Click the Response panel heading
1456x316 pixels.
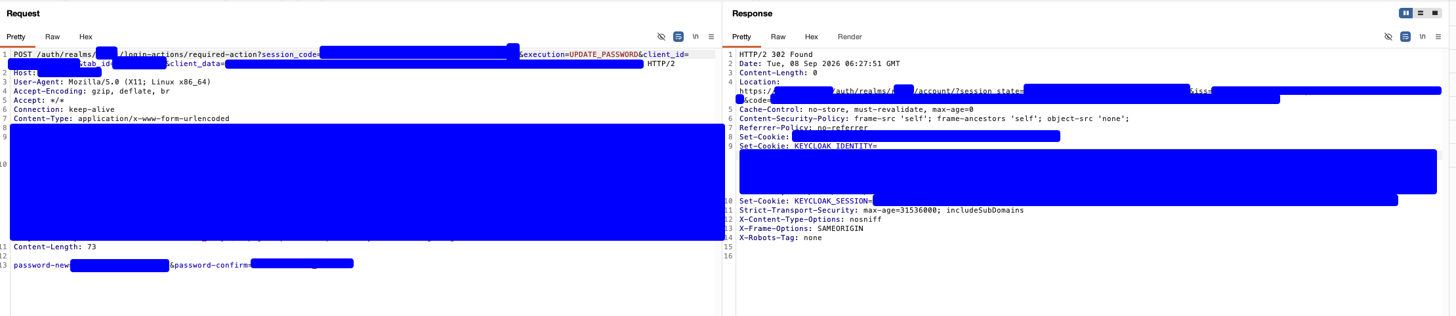[x=752, y=13]
